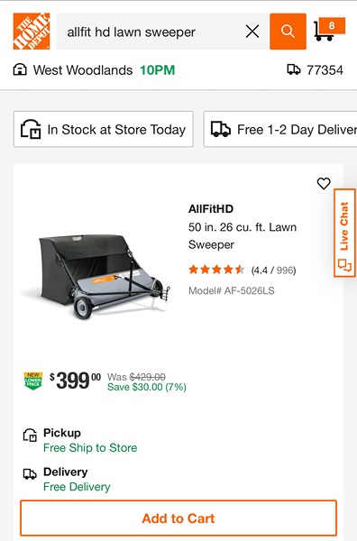Open the shopping cart with 8 items
357x541 pixels.
point(329,30)
